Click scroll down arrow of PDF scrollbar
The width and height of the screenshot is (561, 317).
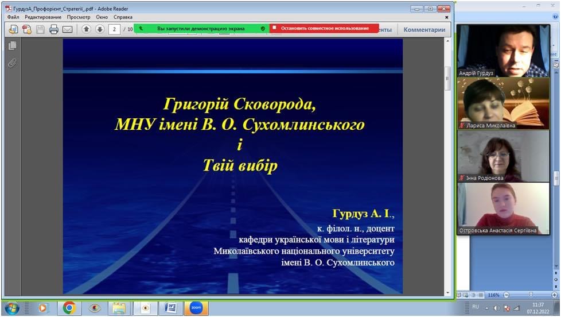[447, 293]
